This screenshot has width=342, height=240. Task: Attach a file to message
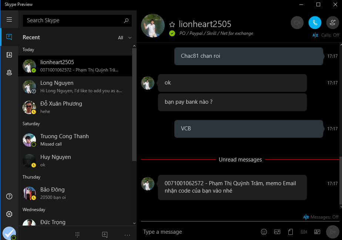(290, 232)
